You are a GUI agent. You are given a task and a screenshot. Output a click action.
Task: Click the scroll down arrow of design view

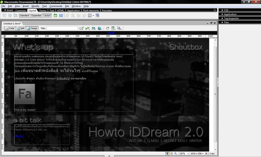point(215,150)
